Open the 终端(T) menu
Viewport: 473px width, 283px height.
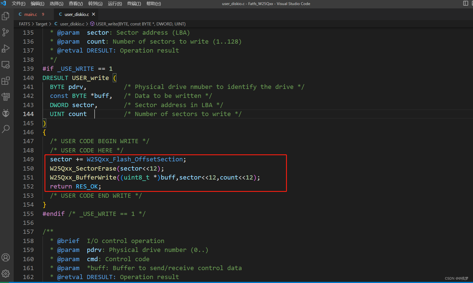click(134, 4)
